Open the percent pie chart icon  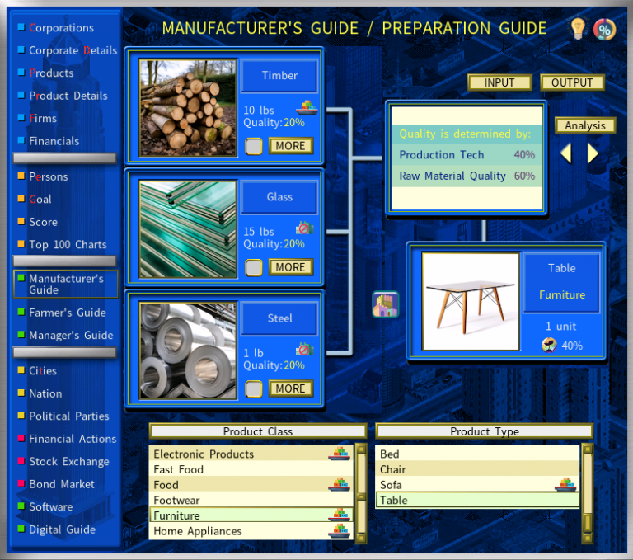point(604,29)
